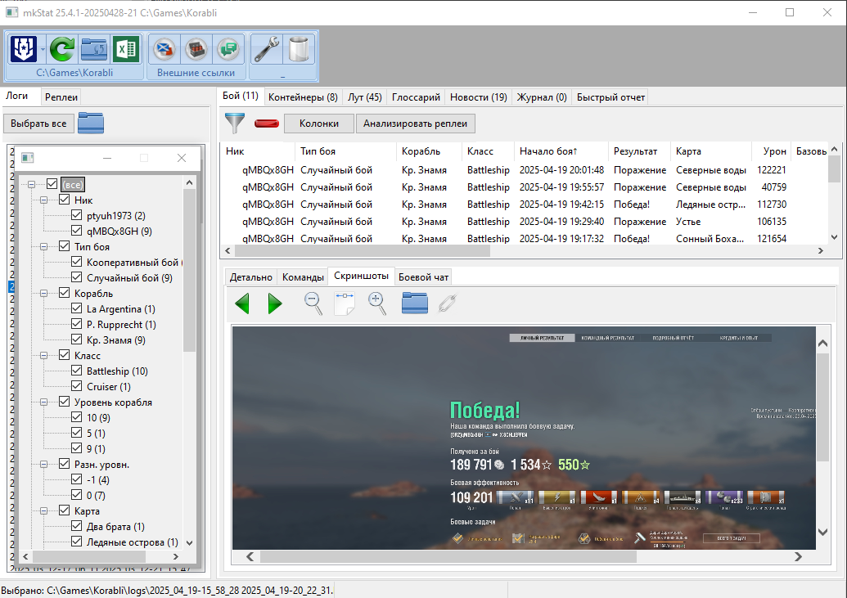
Task: Open the Новости (19) tab
Action: click(x=479, y=97)
